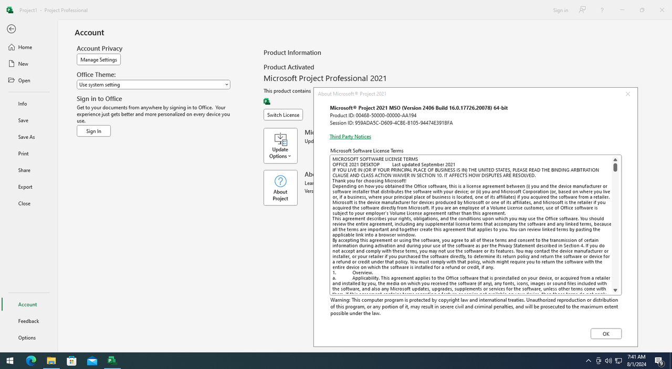Open Help via the question mark icon
The height and width of the screenshot is (369, 672).
coord(602,10)
